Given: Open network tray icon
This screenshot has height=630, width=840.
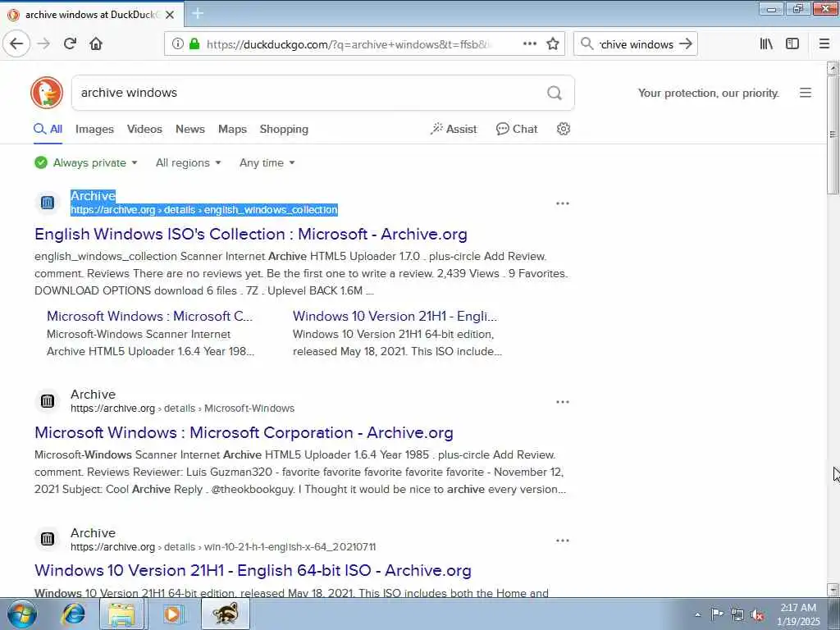Looking at the screenshot, I should (737, 614).
